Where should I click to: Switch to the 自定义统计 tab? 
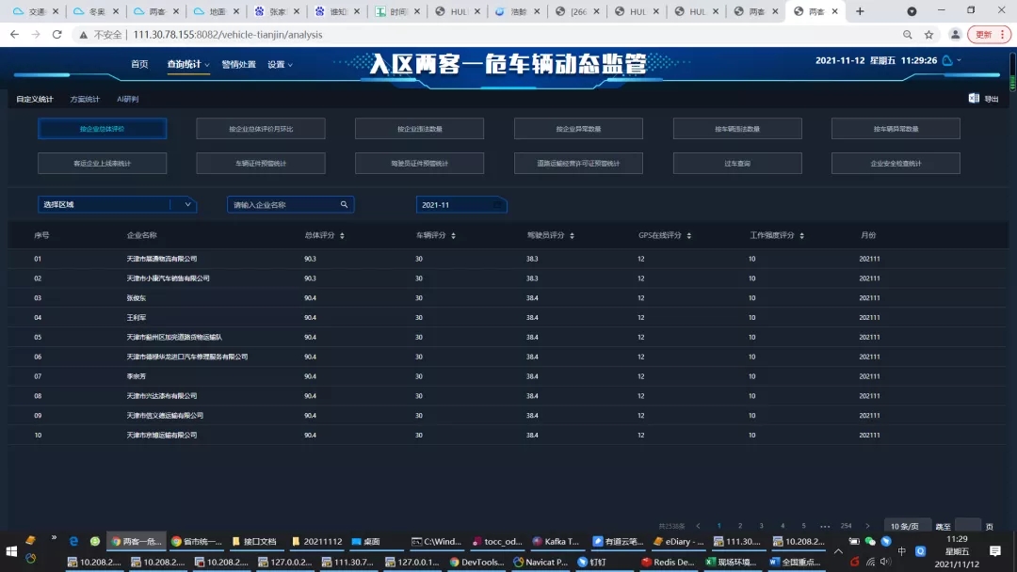[x=35, y=99]
